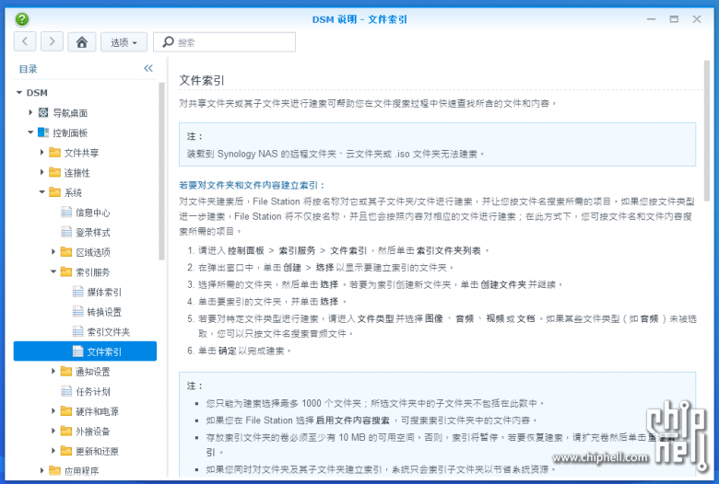Screen dimensions: 719x484
Task: Click the 文件索引 article heading
Action: (201, 81)
